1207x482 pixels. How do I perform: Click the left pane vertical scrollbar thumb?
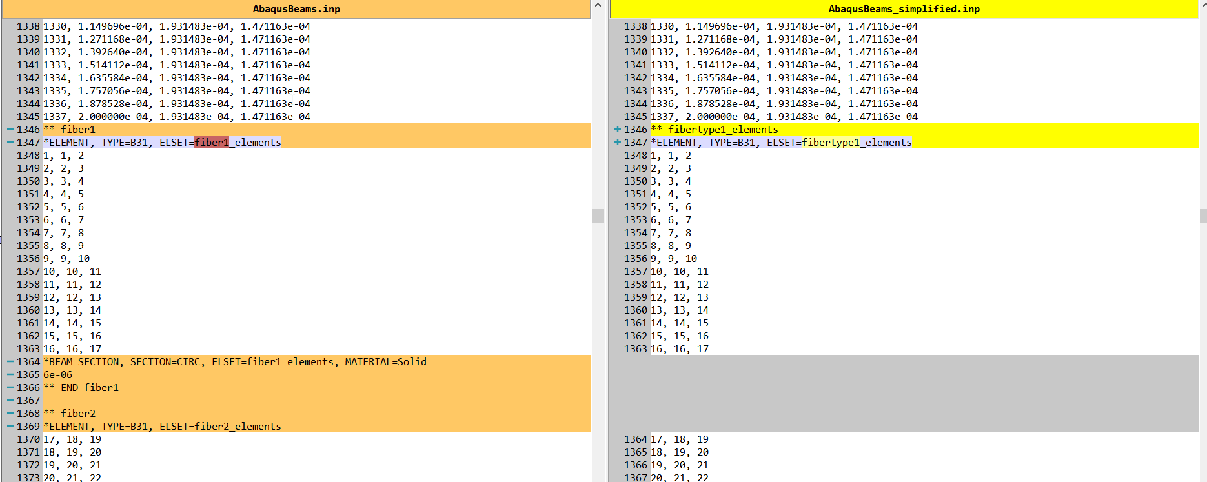point(598,216)
